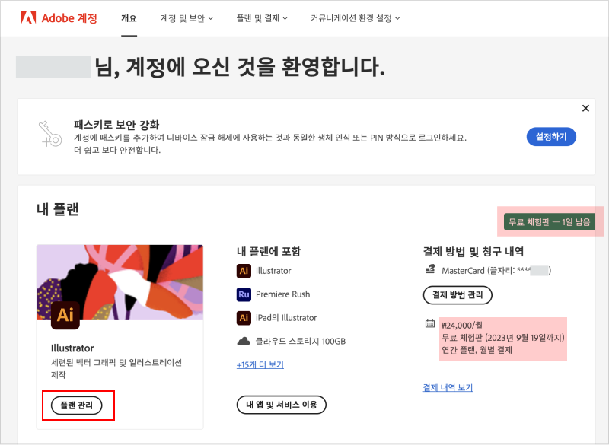Close the passkey security banner
609x445 pixels.
[x=585, y=108]
